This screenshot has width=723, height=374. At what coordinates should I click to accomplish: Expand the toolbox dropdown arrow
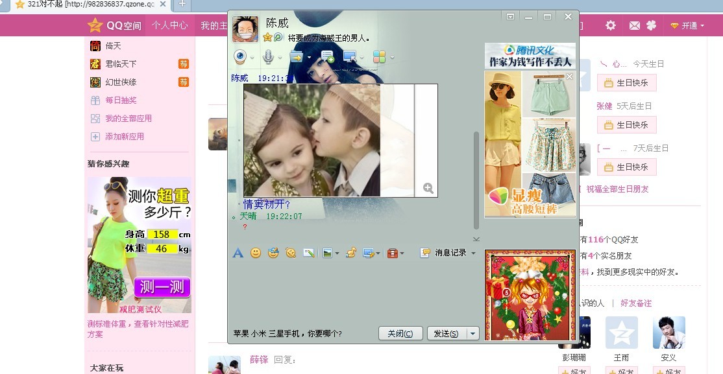[x=402, y=253]
